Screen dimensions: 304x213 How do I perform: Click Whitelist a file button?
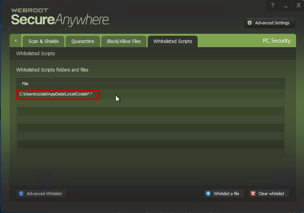224,194
